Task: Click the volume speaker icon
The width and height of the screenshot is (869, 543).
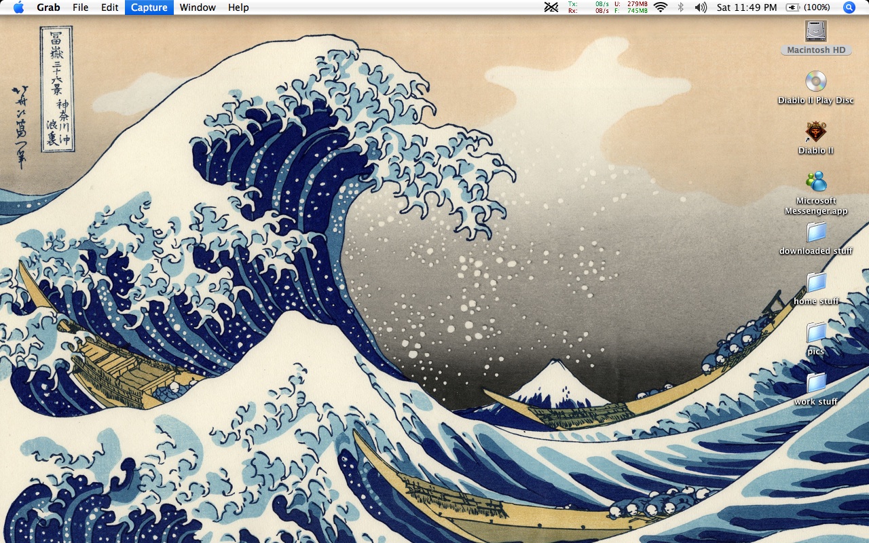Action: click(x=701, y=7)
